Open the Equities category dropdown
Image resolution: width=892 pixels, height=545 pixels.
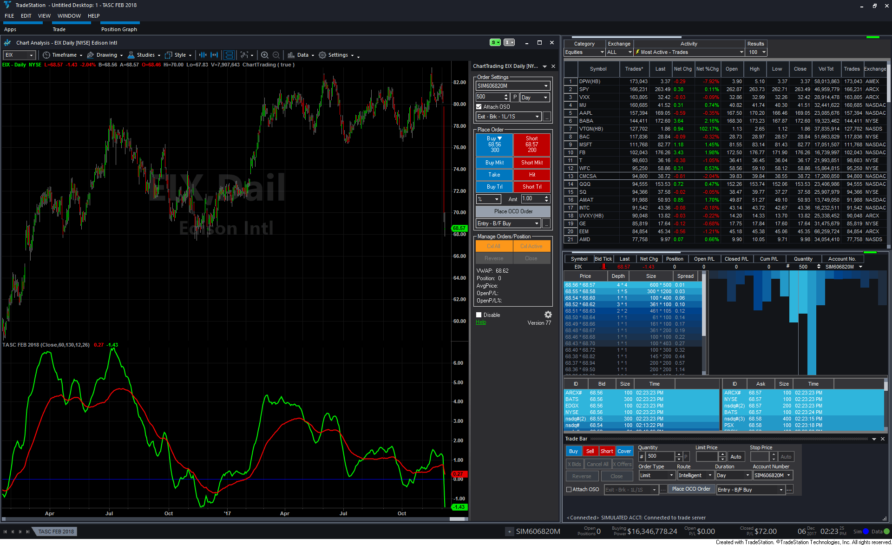[x=584, y=52]
